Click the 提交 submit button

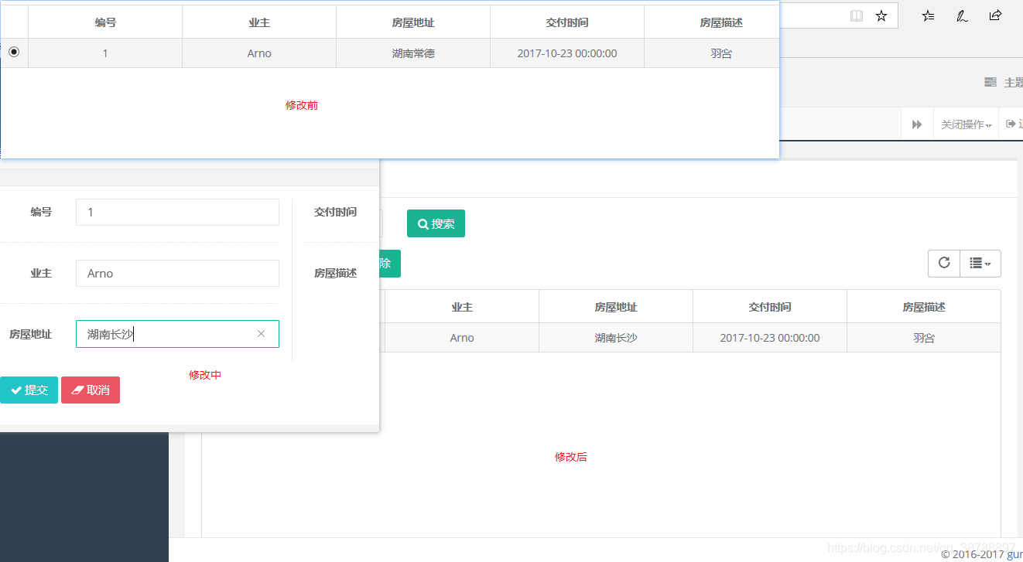click(x=29, y=390)
